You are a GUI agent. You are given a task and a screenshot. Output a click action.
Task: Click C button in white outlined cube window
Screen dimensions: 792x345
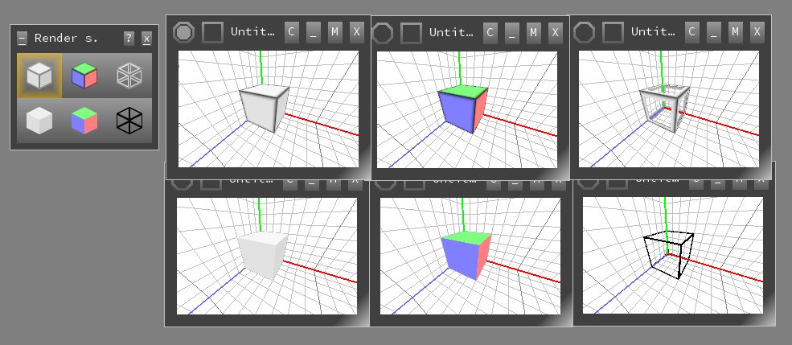click(291, 32)
